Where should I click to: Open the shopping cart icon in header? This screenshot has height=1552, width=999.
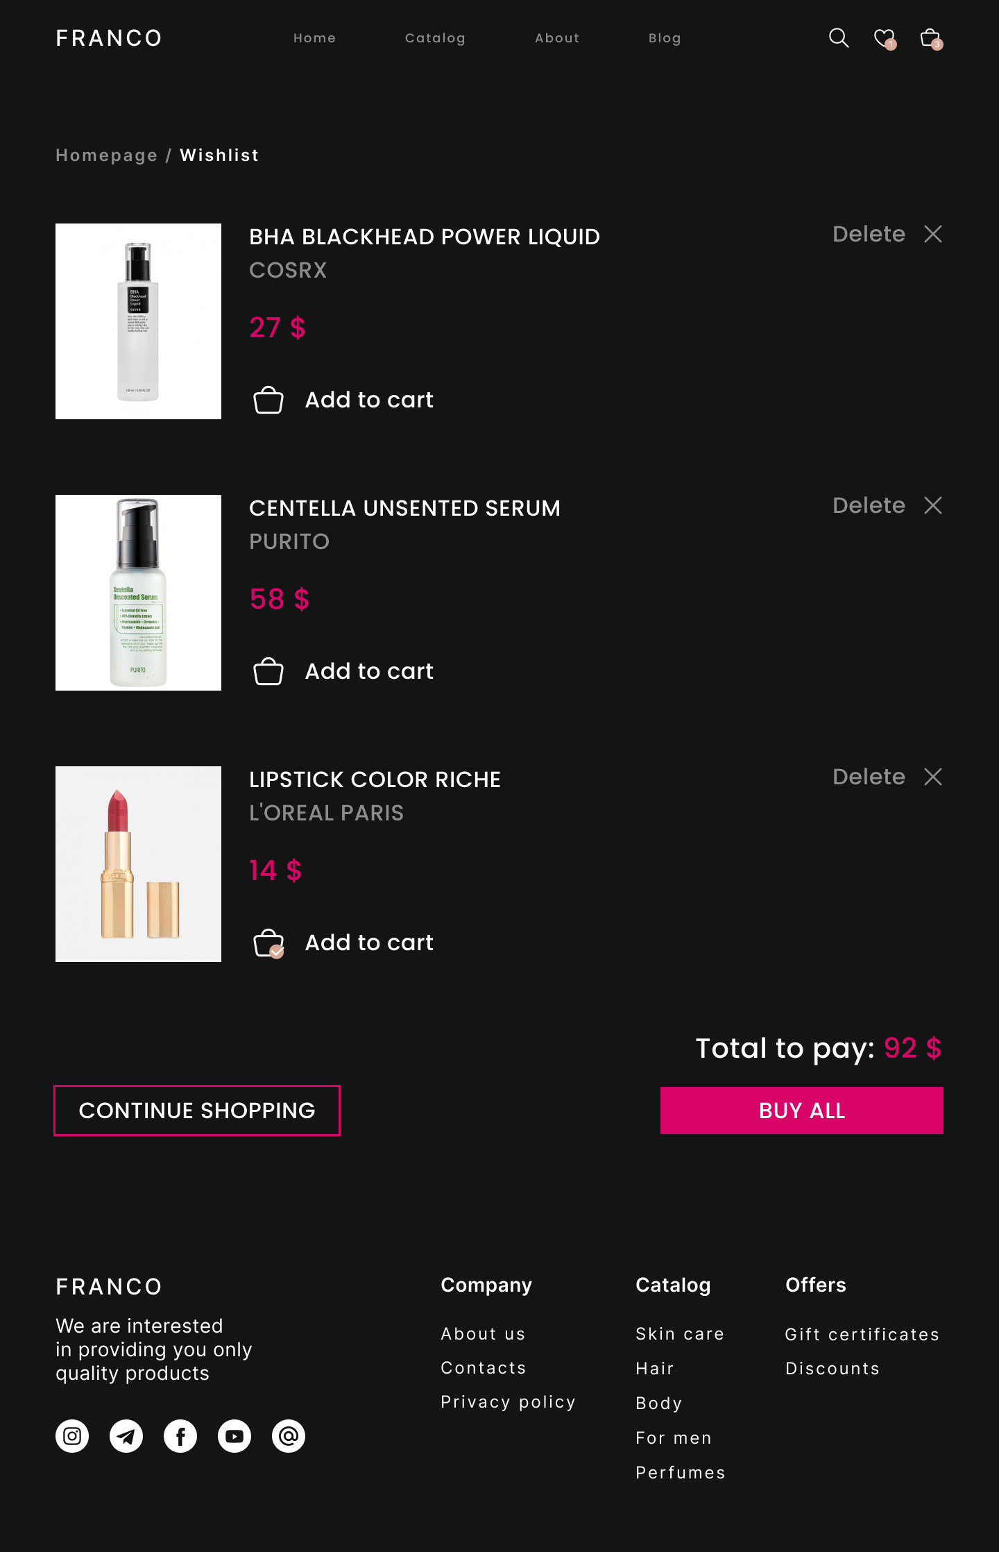930,37
